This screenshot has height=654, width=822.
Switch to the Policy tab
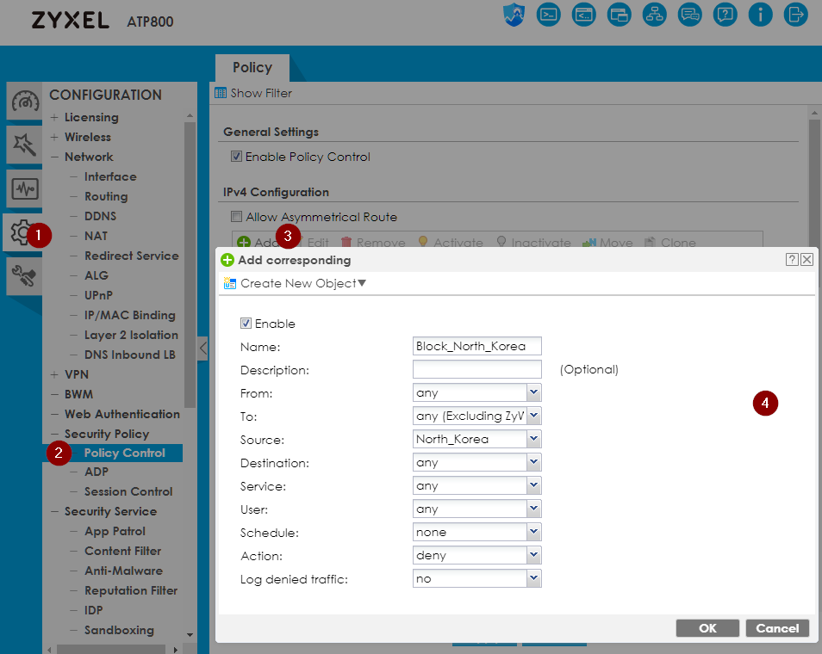252,67
